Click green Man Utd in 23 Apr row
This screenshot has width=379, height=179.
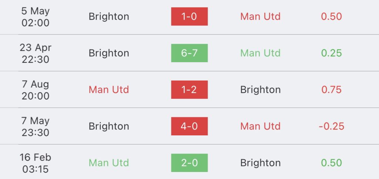pos(260,53)
